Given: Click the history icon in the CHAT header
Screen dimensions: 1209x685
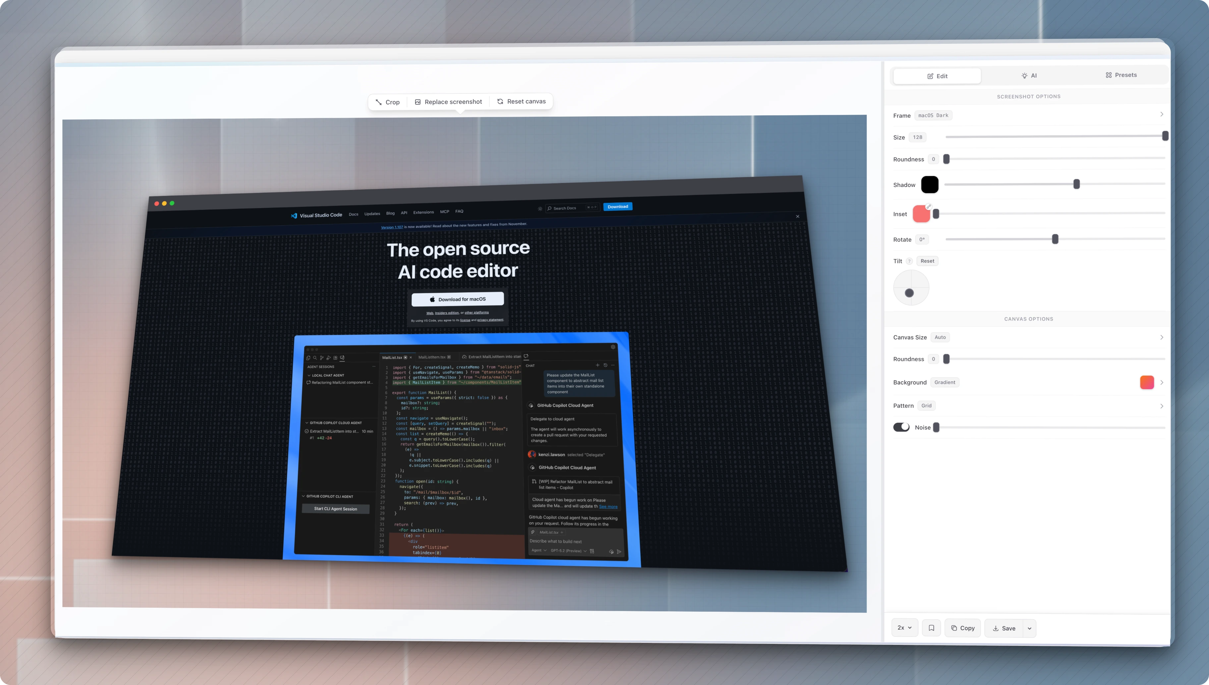Looking at the screenshot, I should coord(605,365).
